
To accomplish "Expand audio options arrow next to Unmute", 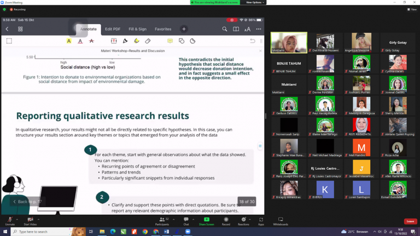I will 17,220.
